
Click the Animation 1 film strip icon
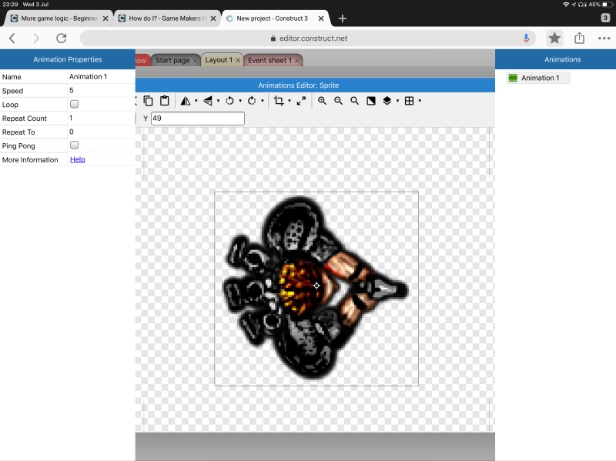click(x=513, y=78)
